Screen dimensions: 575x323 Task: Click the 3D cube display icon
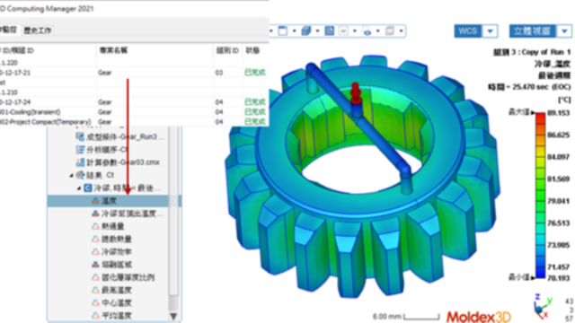[305, 31]
